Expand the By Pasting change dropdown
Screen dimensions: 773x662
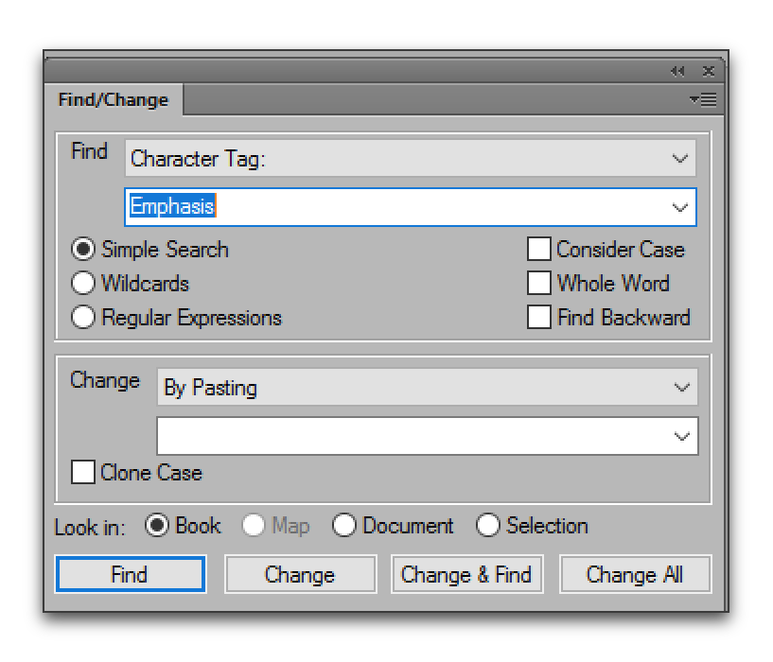point(427,388)
